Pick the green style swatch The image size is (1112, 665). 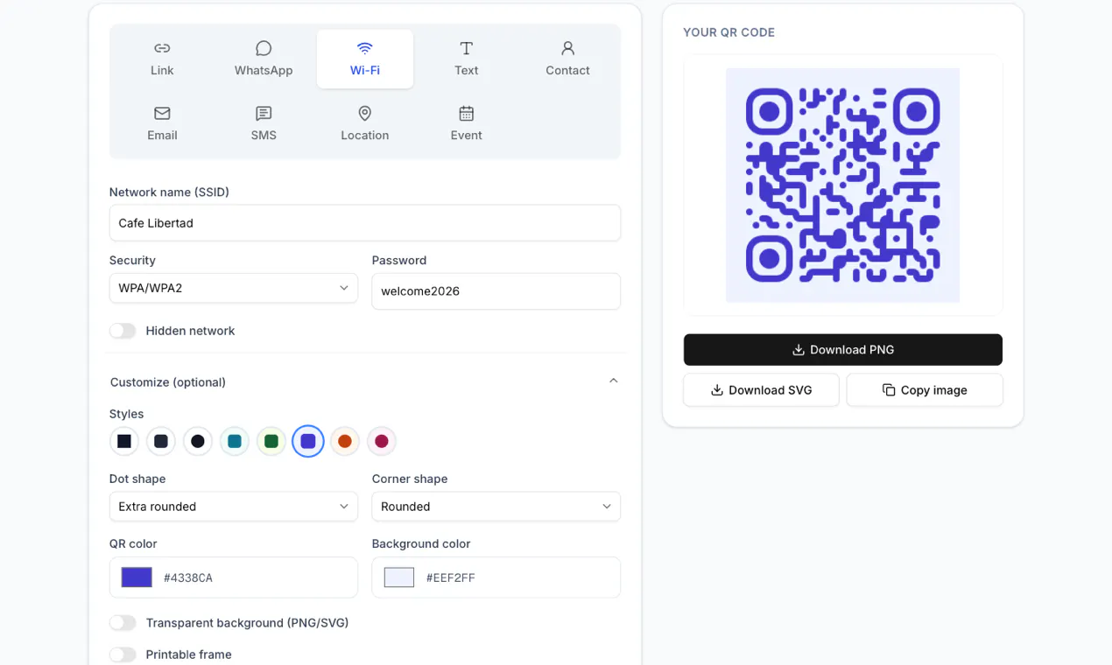tap(271, 441)
